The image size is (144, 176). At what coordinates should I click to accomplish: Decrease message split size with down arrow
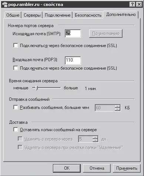(117, 109)
